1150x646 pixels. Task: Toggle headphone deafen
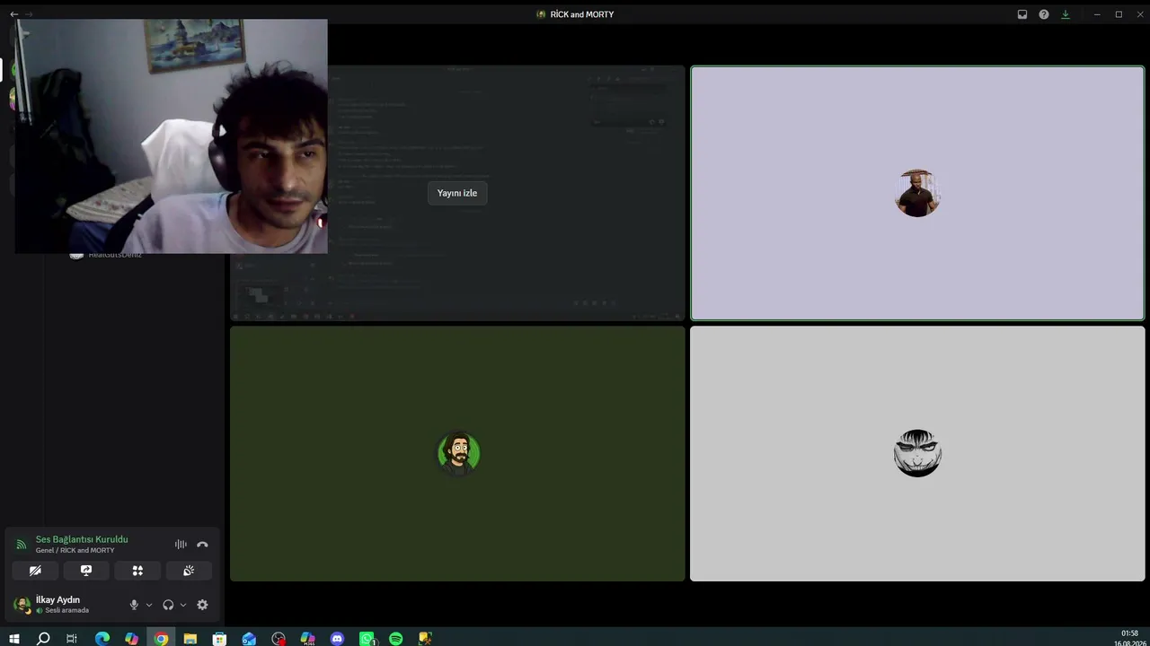[168, 605]
